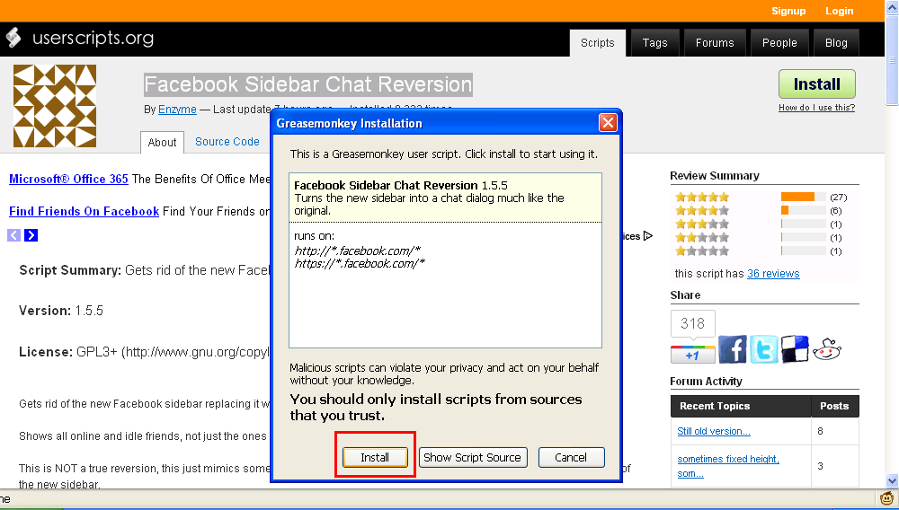Open the Forums tab
The image size is (899, 510).
tap(715, 43)
